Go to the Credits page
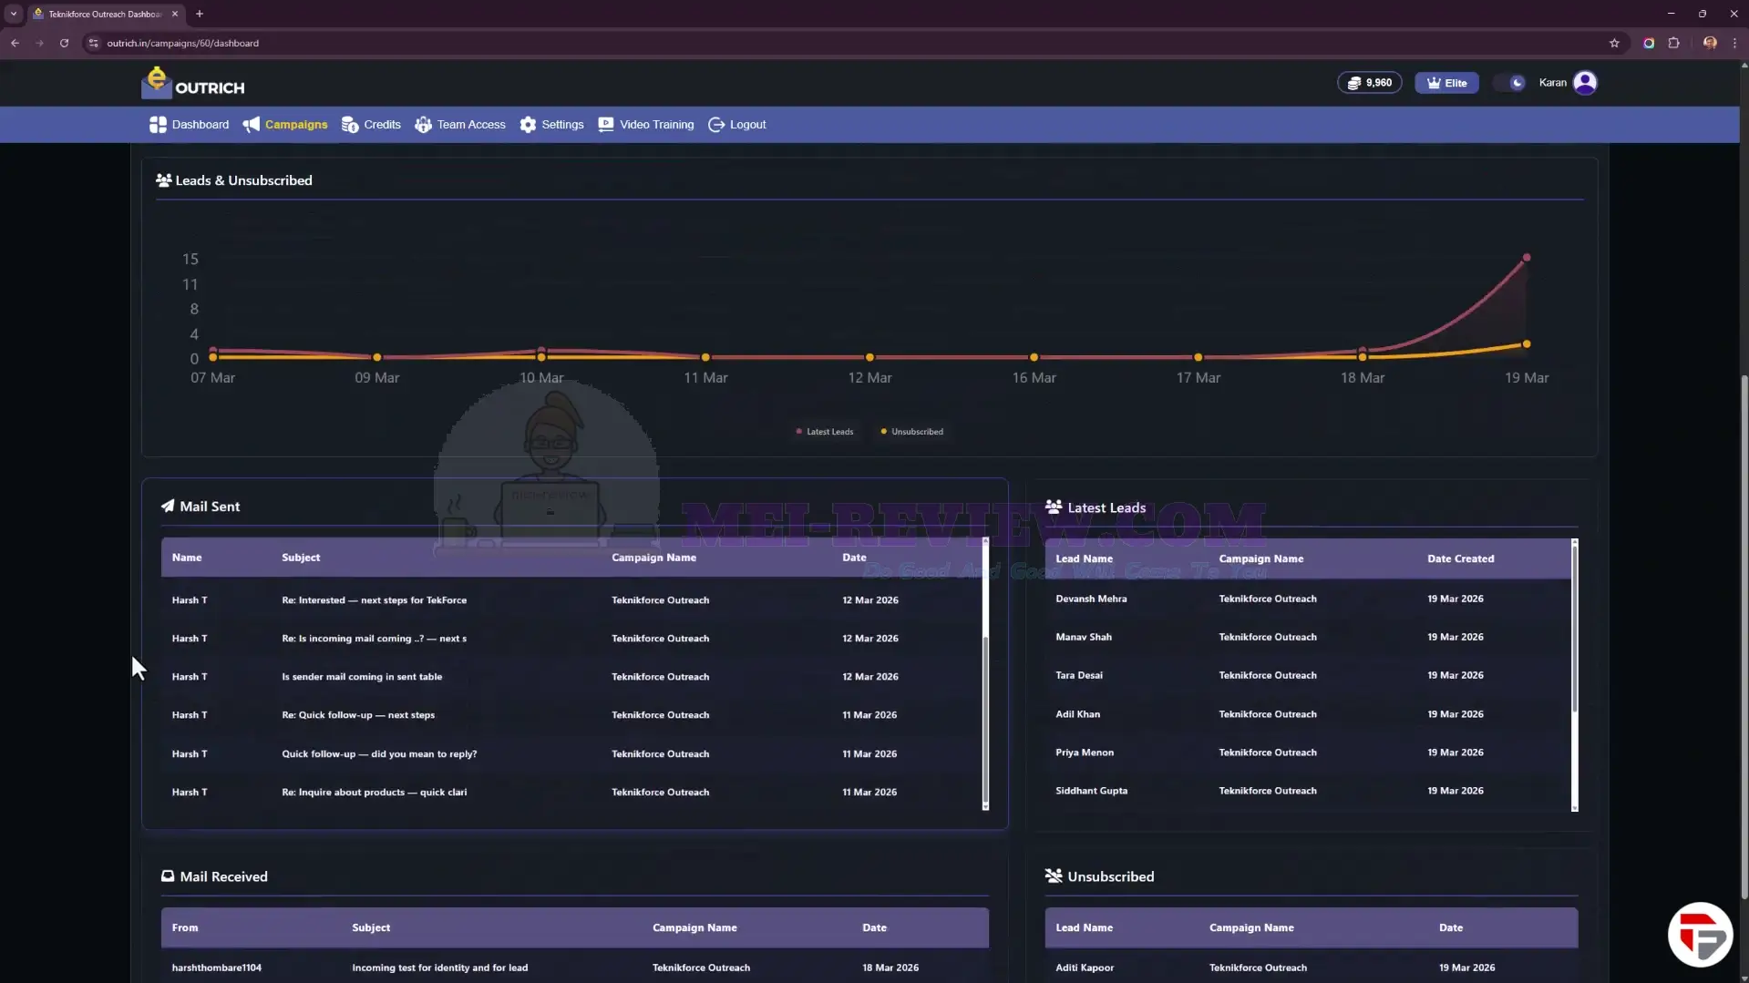 click(371, 125)
